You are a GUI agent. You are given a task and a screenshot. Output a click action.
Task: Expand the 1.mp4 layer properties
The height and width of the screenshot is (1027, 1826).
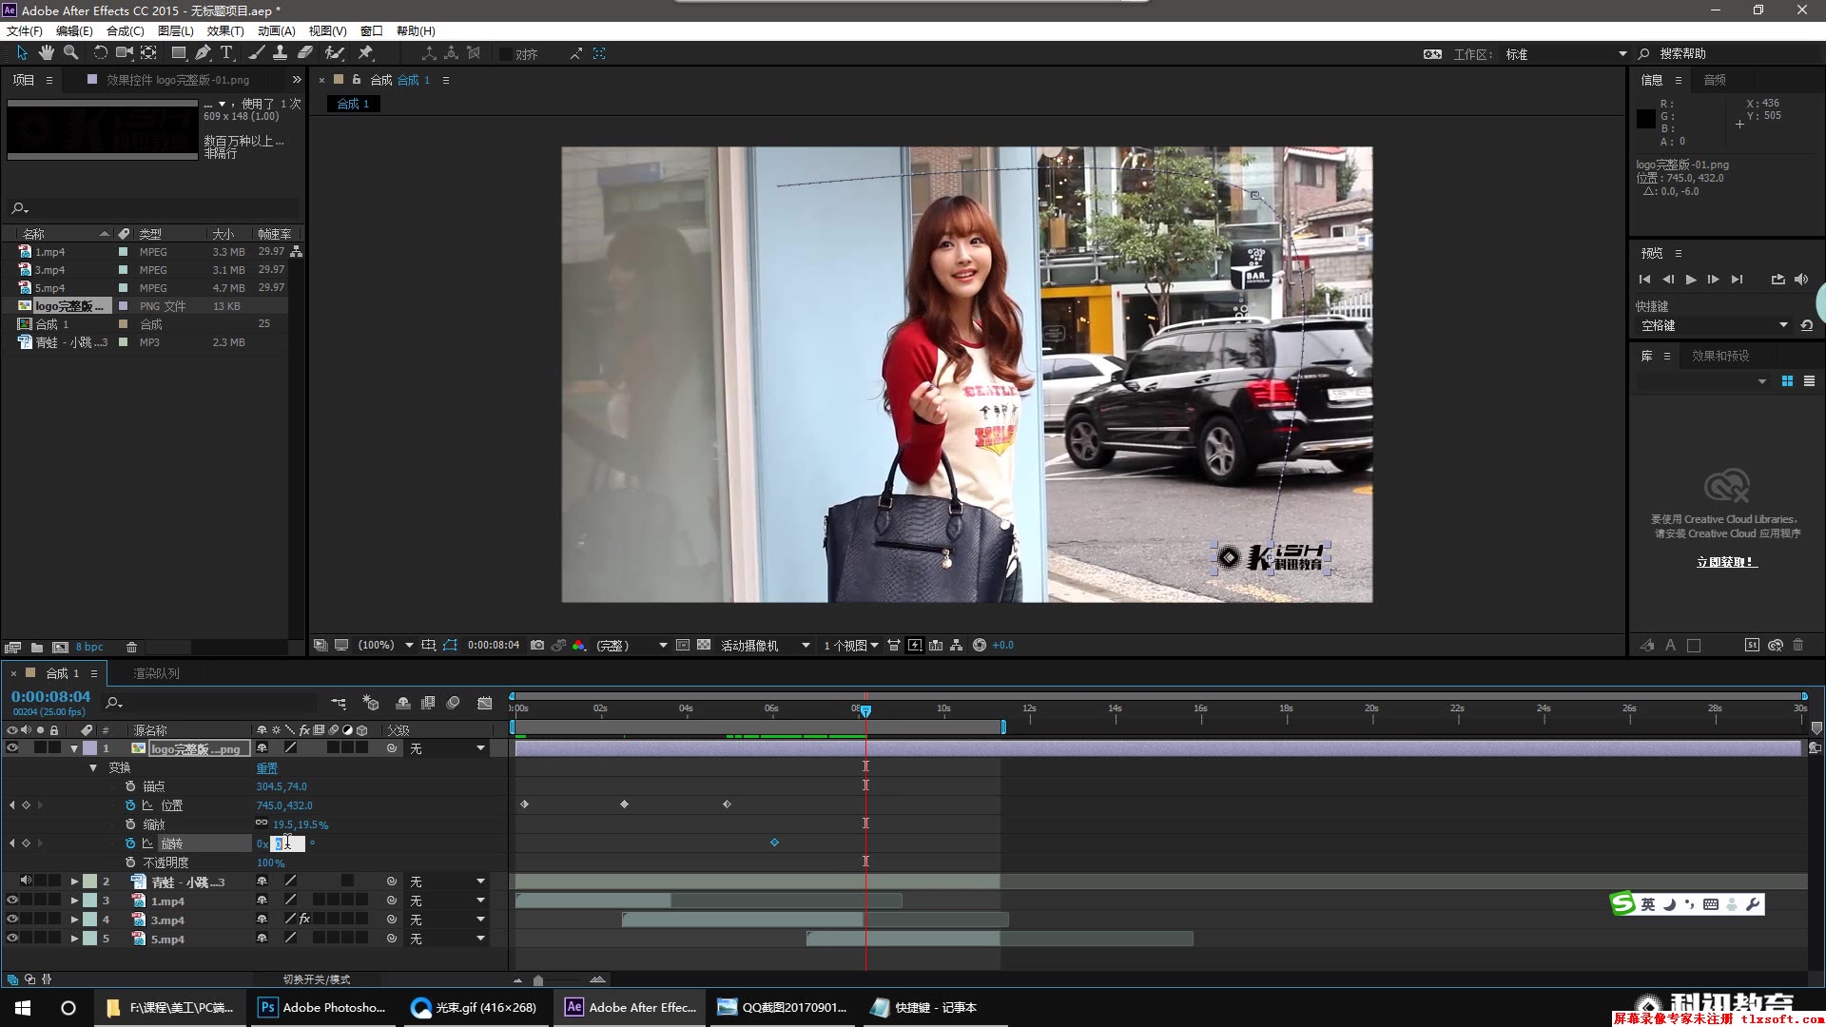click(x=74, y=901)
